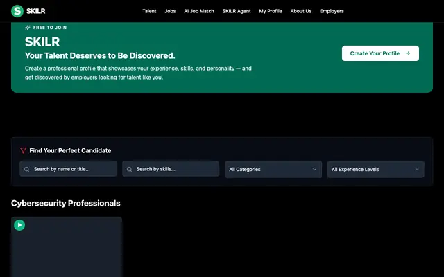The height and width of the screenshot is (277, 444).
Task: Focus the Search by name or title field
Action: click(x=68, y=169)
